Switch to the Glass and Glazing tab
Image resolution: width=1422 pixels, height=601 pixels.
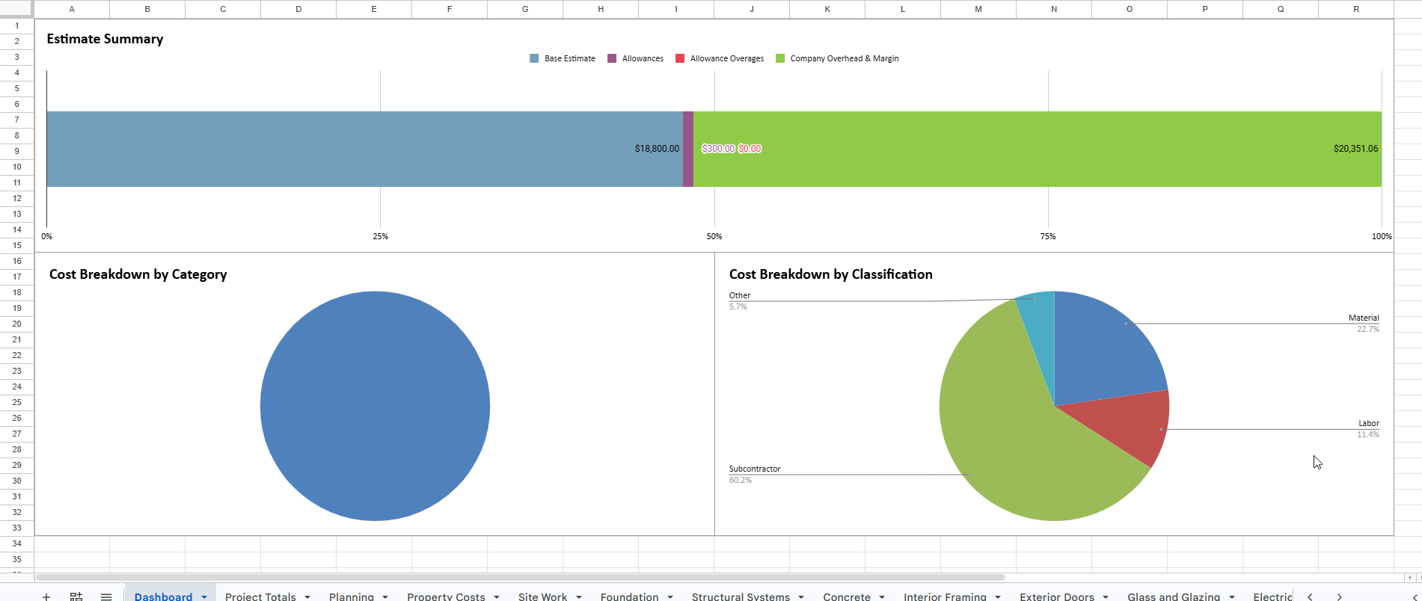pos(1174,597)
